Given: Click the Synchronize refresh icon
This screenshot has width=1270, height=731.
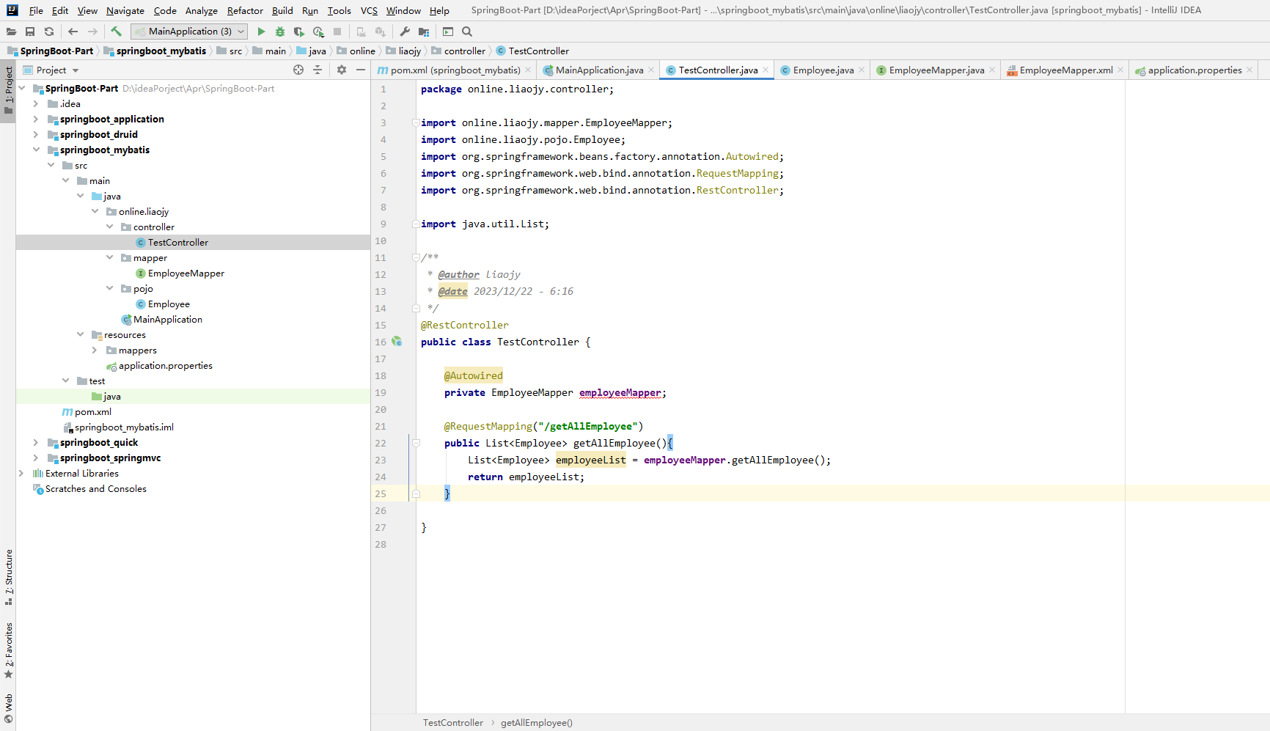Looking at the screenshot, I should click(49, 32).
